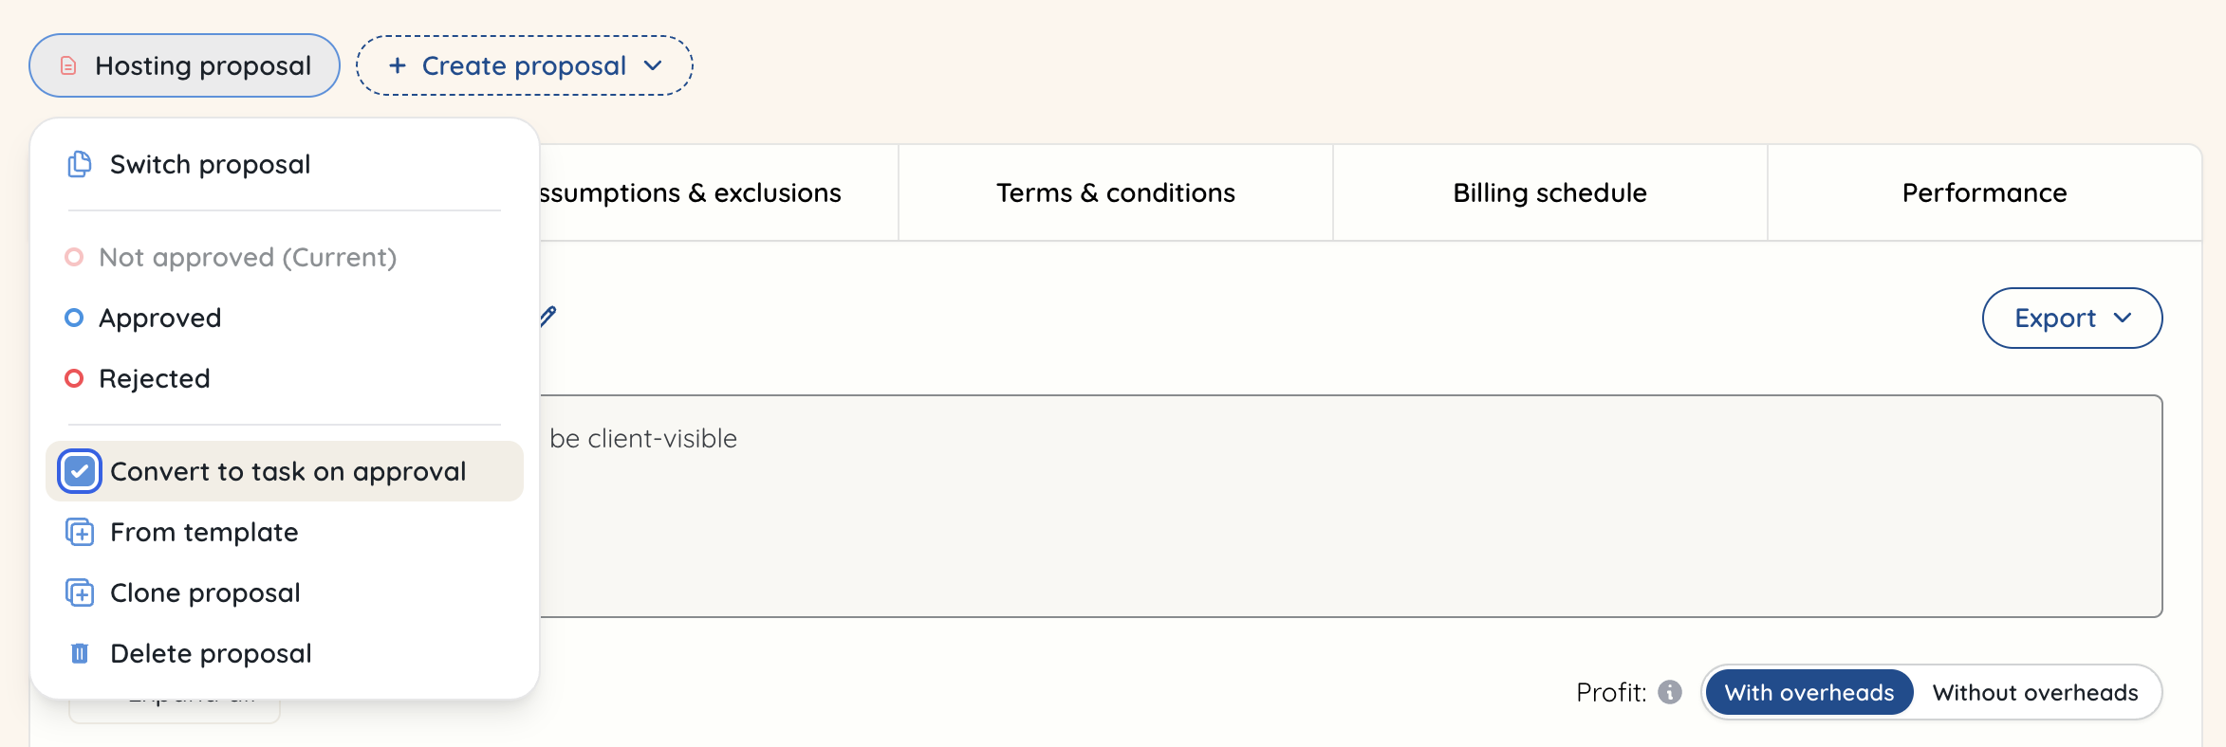
Task: Switch to the Billing schedule tab
Action: [1549, 192]
